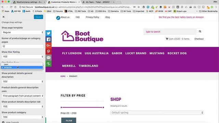The height and width of the screenshot is (123, 219).
Task: Share the page via the Facebook icon
Action: [49, 39]
